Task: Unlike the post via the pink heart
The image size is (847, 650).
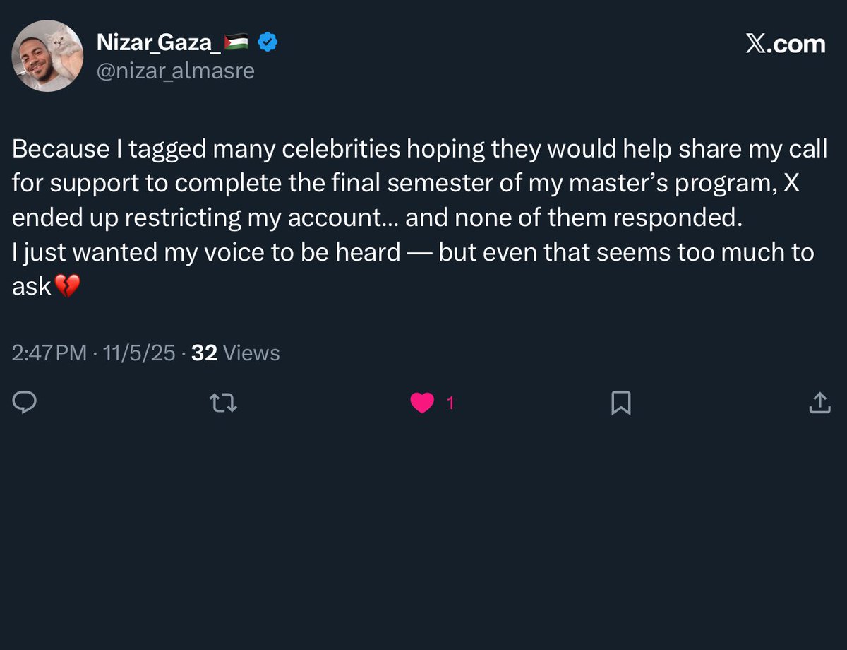Action: [422, 403]
